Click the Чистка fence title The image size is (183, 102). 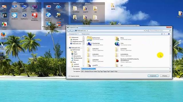(56, 3)
